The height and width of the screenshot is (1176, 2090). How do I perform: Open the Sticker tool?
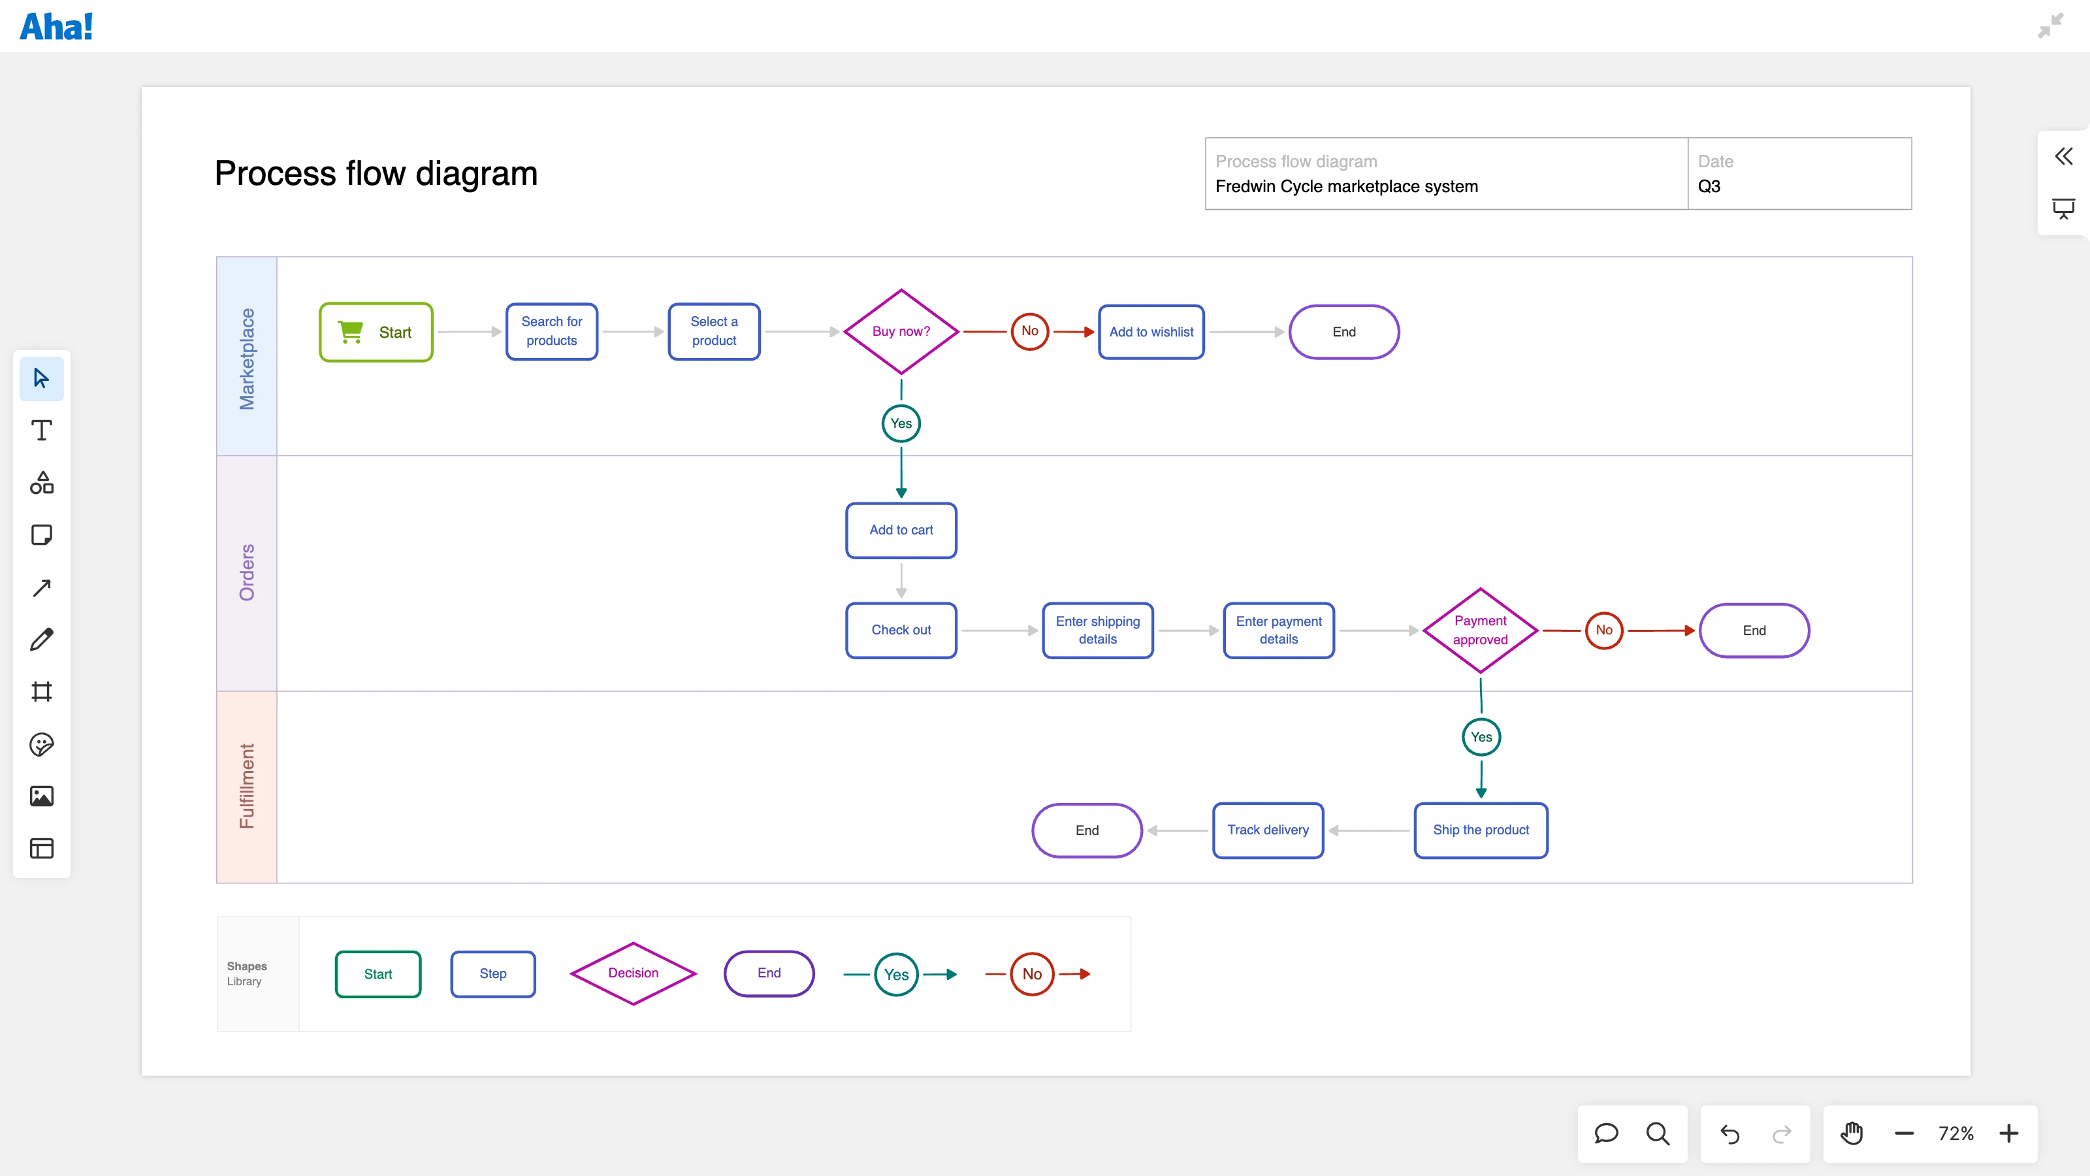pyautogui.click(x=41, y=744)
